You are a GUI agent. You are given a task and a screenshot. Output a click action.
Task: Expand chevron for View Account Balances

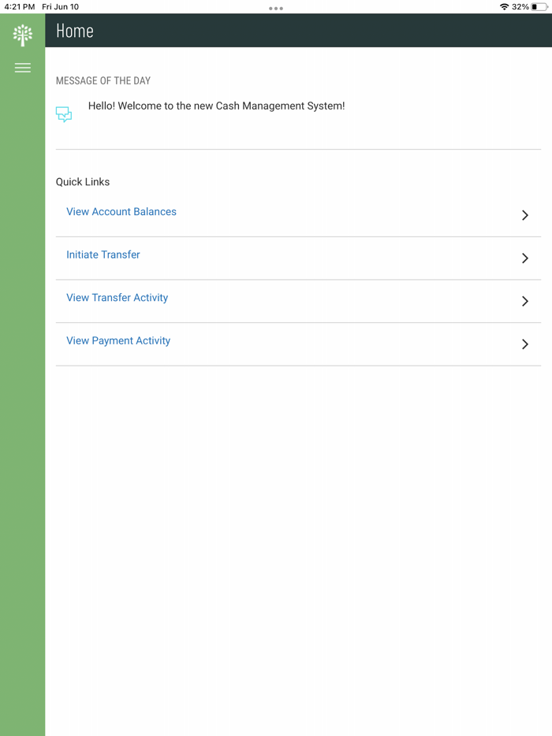pyautogui.click(x=525, y=215)
